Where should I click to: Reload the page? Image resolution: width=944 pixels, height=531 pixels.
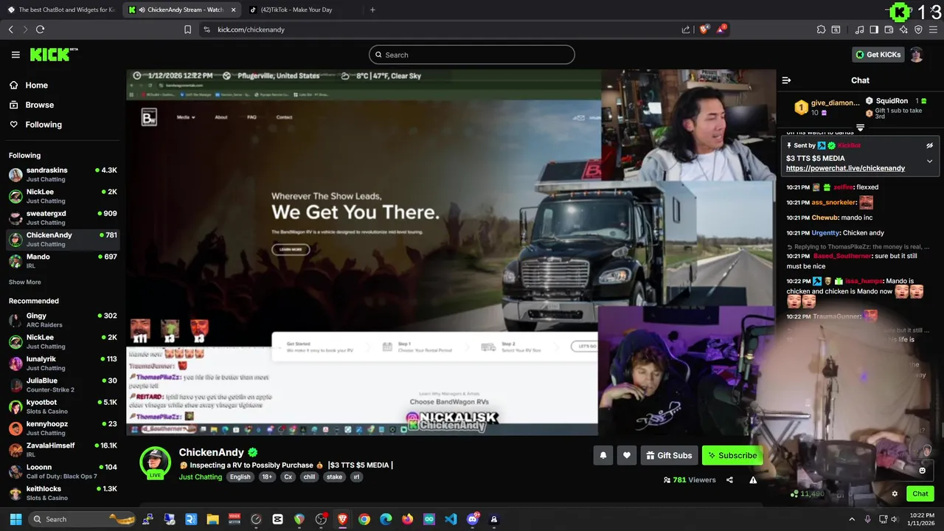(40, 29)
